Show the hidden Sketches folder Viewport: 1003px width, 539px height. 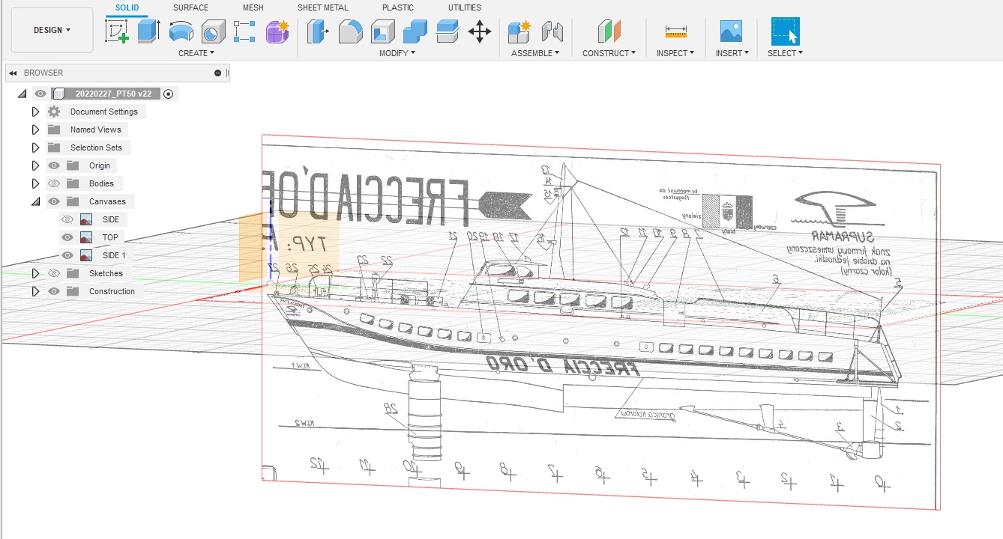[54, 273]
